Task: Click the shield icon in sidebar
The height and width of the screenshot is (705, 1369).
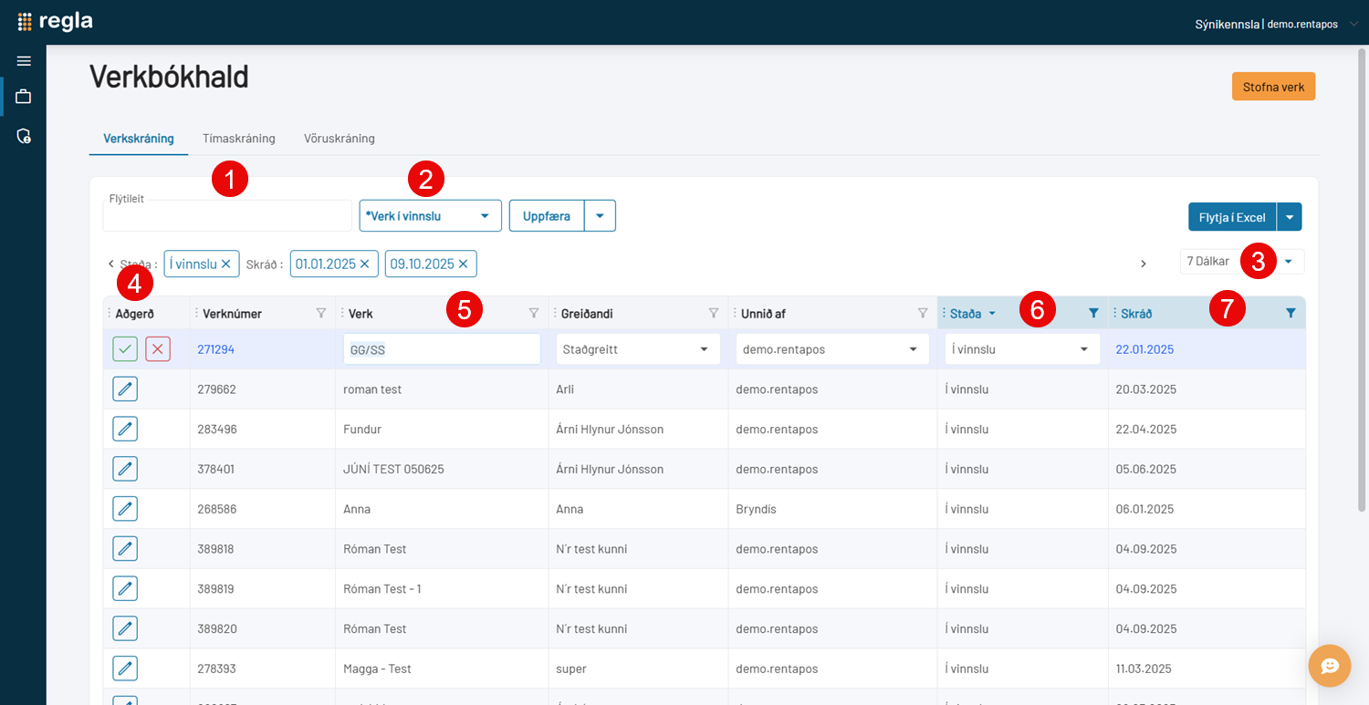Action: point(24,136)
